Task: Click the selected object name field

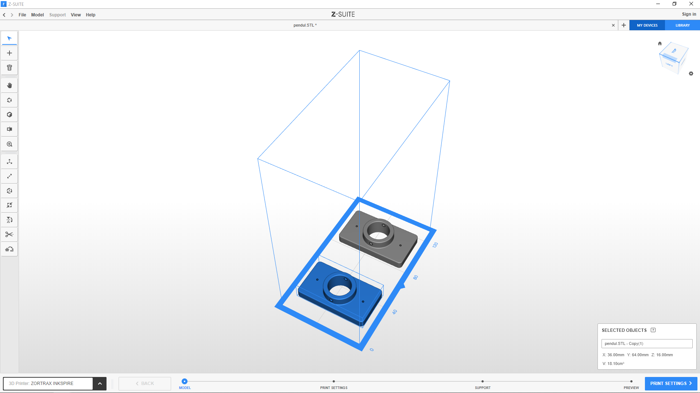Action: tap(646, 343)
